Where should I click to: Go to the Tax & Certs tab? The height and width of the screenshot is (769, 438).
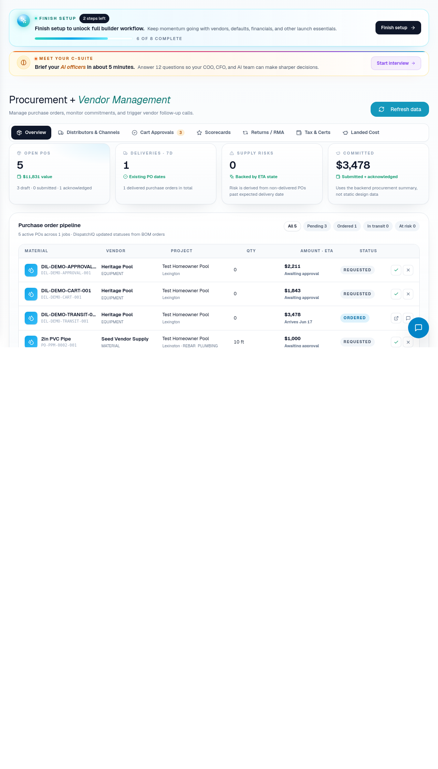pyautogui.click(x=313, y=132)
